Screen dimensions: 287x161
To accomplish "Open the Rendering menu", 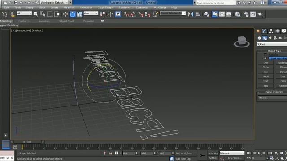I will [125, 8].
